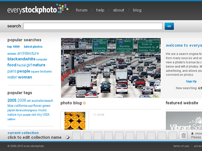Select the blackandwhite popular search
Viewport: 202px width, 151px height.
coord(21,59)
